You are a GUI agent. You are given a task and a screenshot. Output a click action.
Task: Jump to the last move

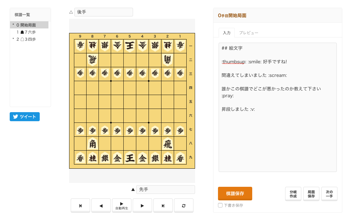point(163,206)
